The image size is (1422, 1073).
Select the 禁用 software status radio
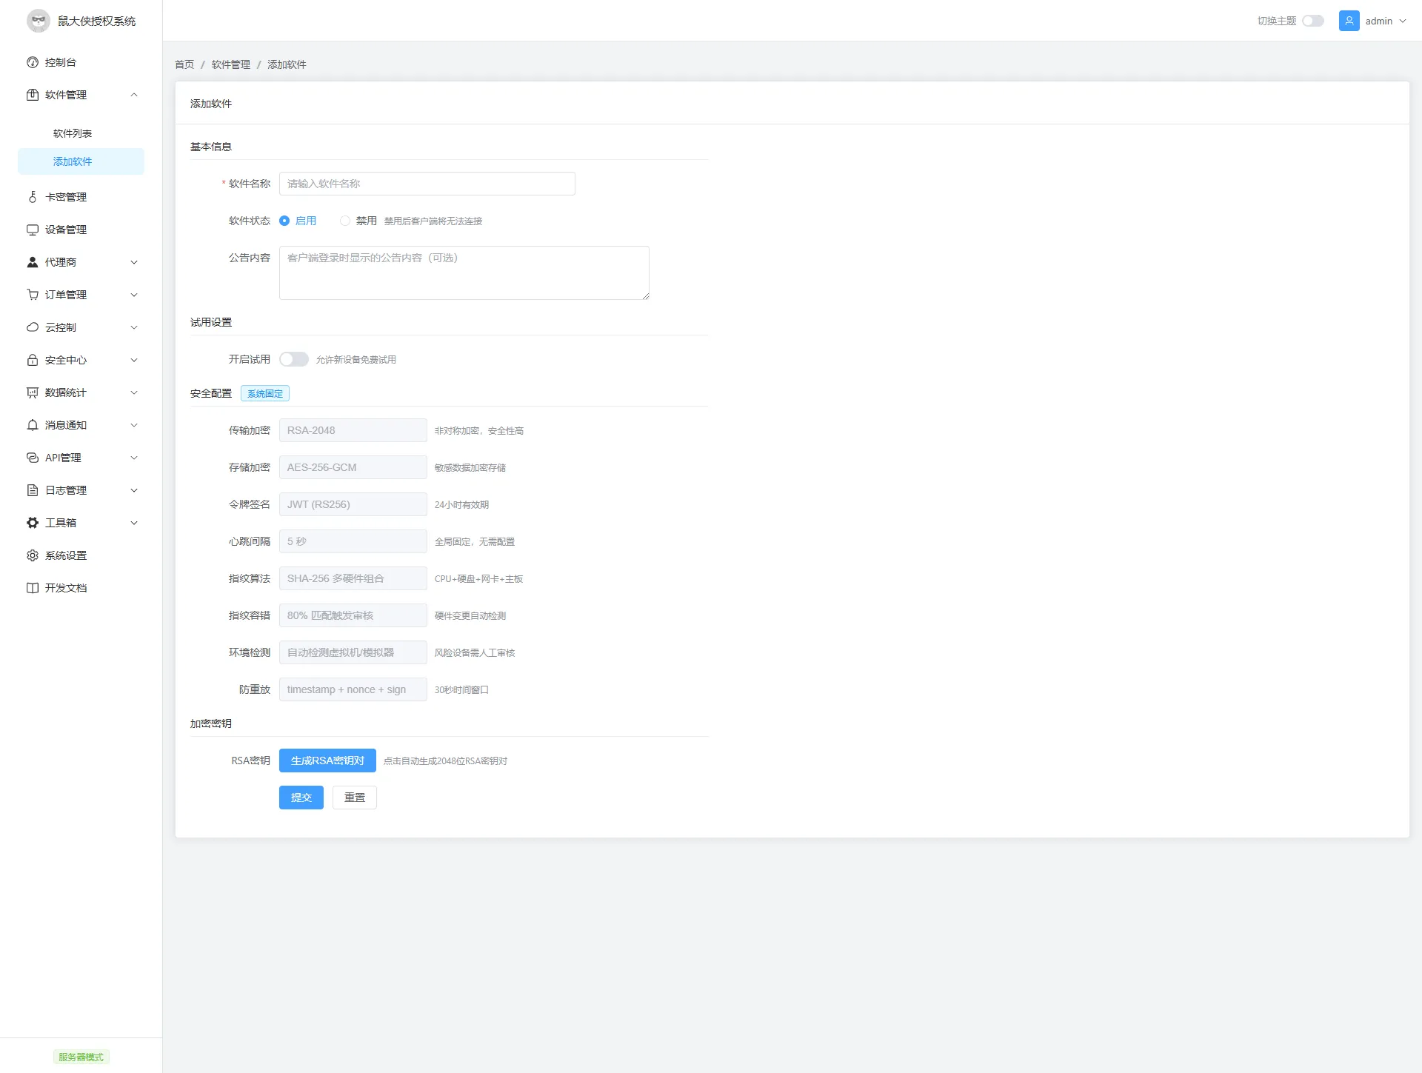pyautogui.click(x=345, y=221)
